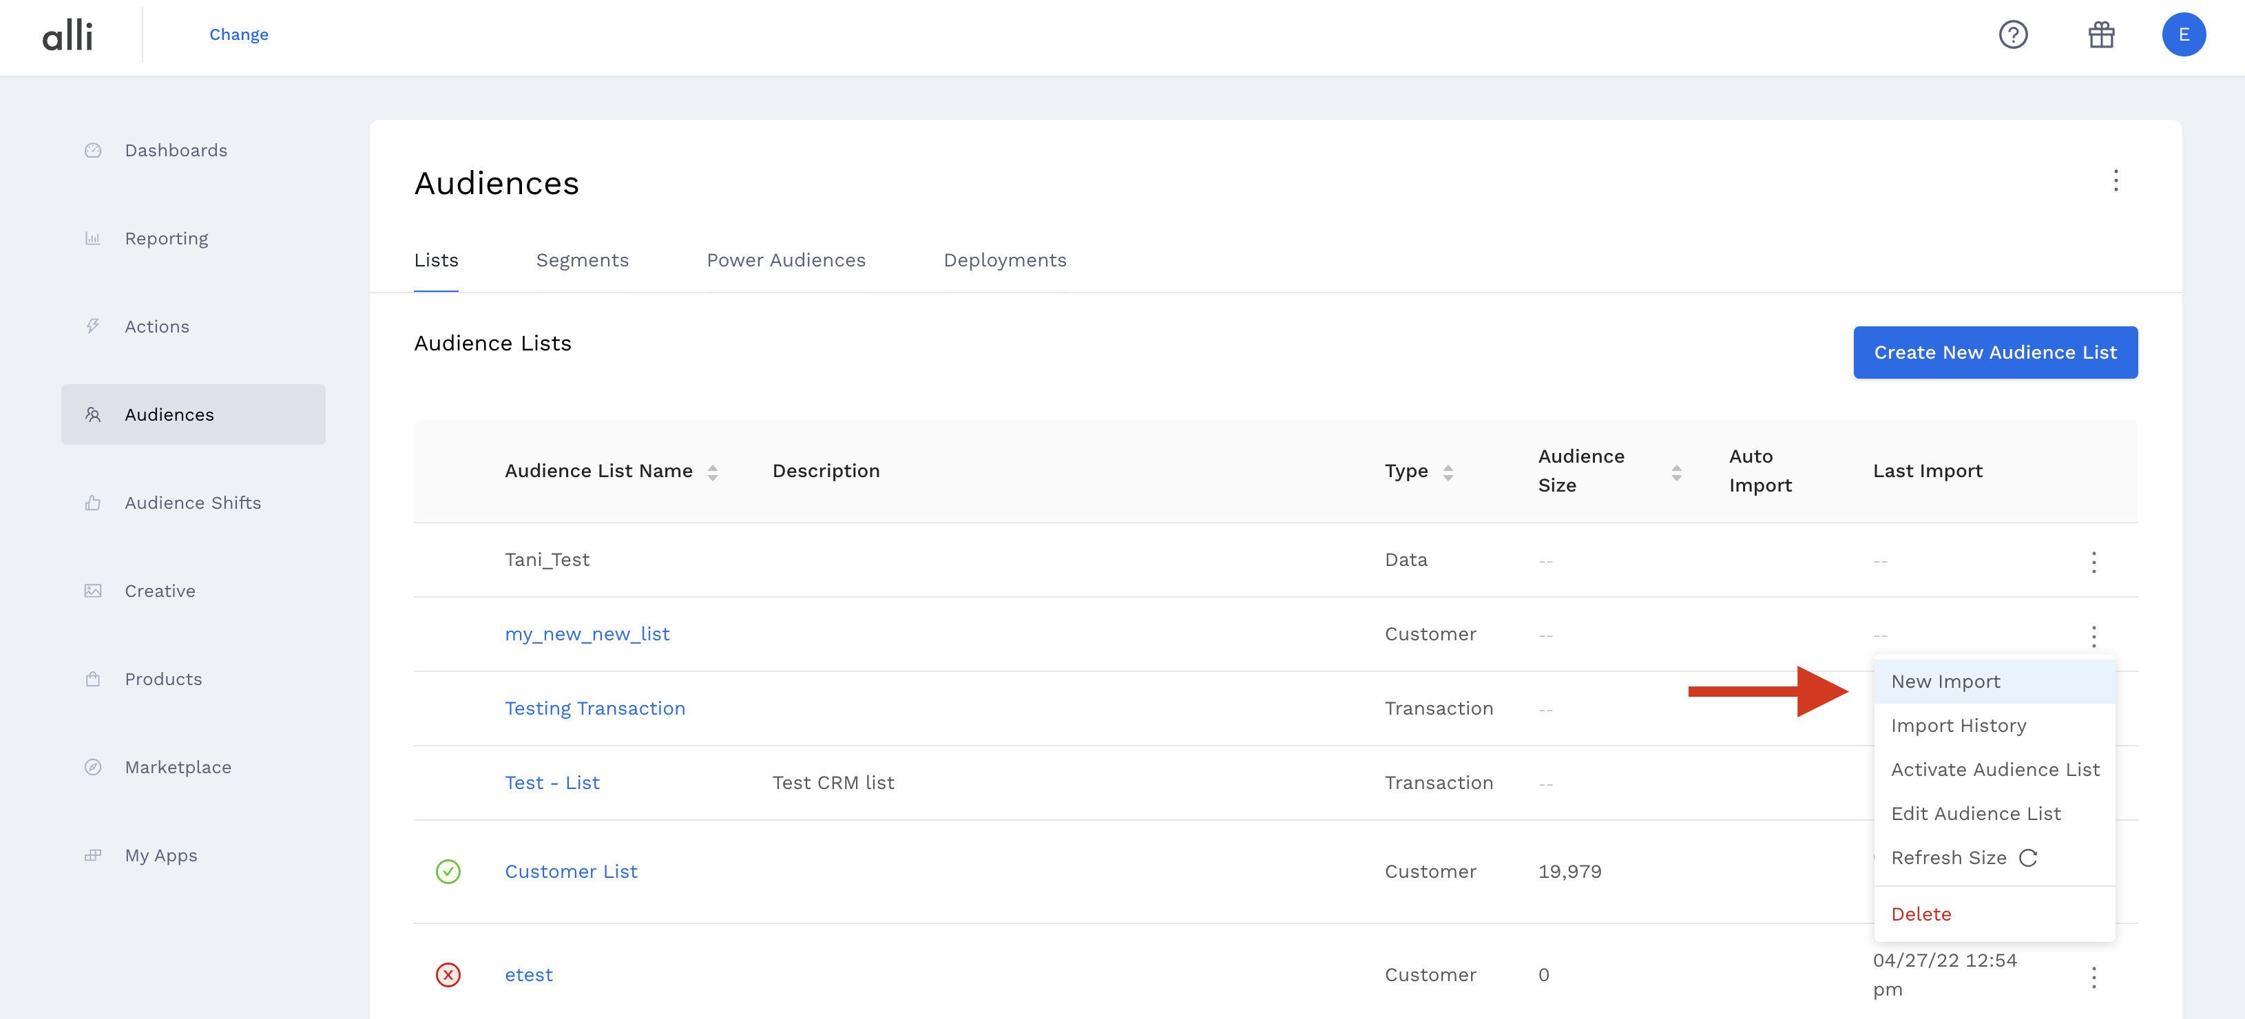Click the Change link in header
This screenshot has height=1019, width=2245.
point(239,35)
